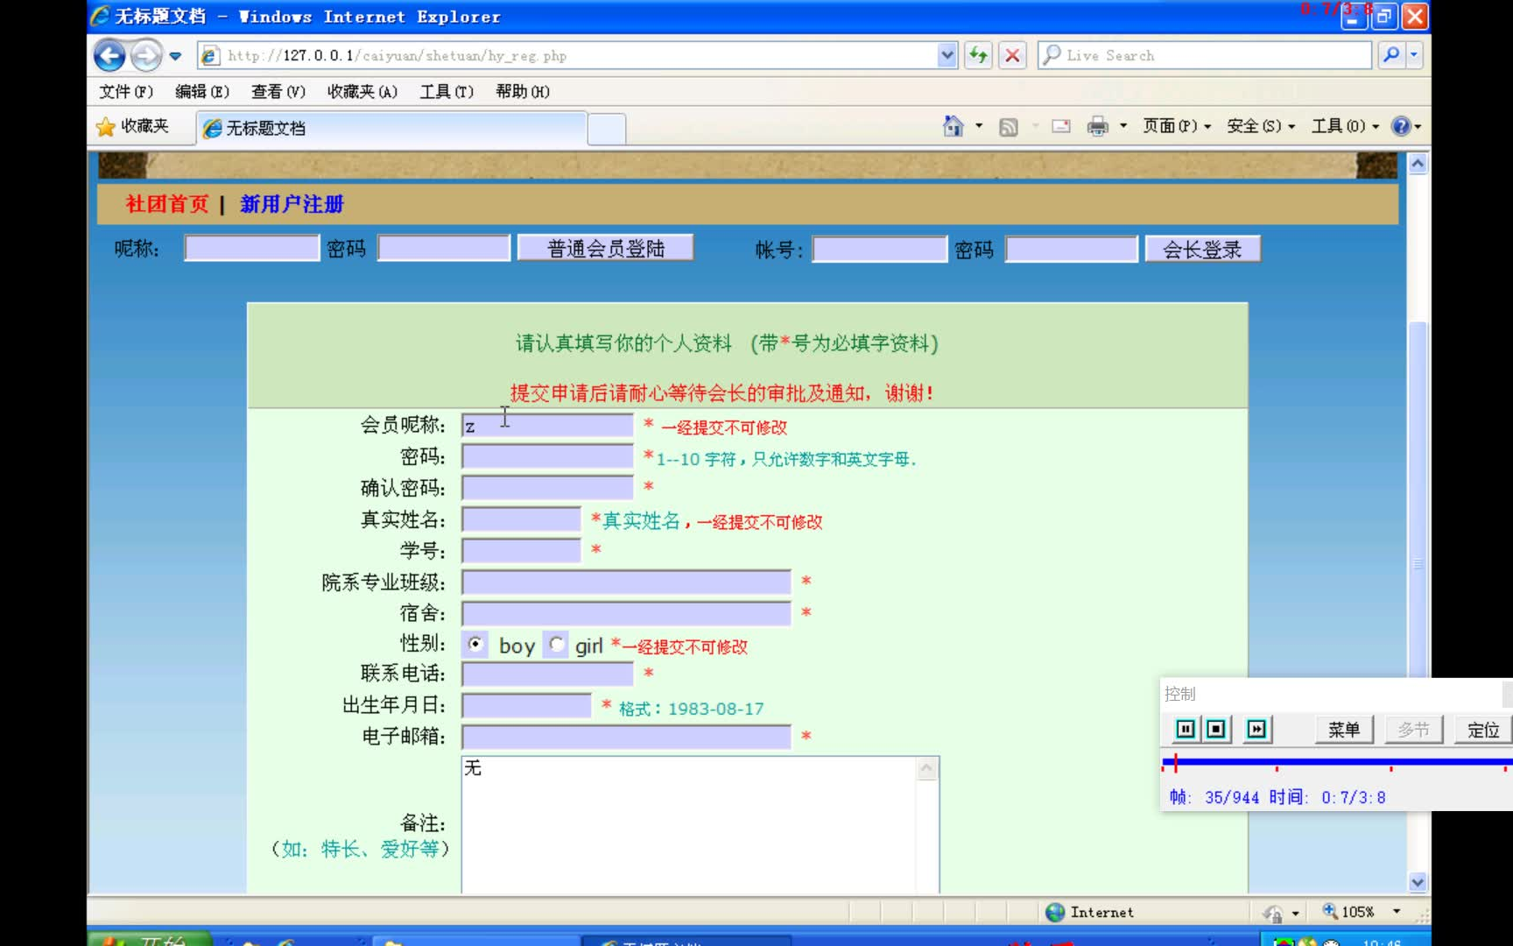The width and height of the screenshot is (1513, 946).
Task: Click the 会员呢称 field containing z
Action: point(547,426)
